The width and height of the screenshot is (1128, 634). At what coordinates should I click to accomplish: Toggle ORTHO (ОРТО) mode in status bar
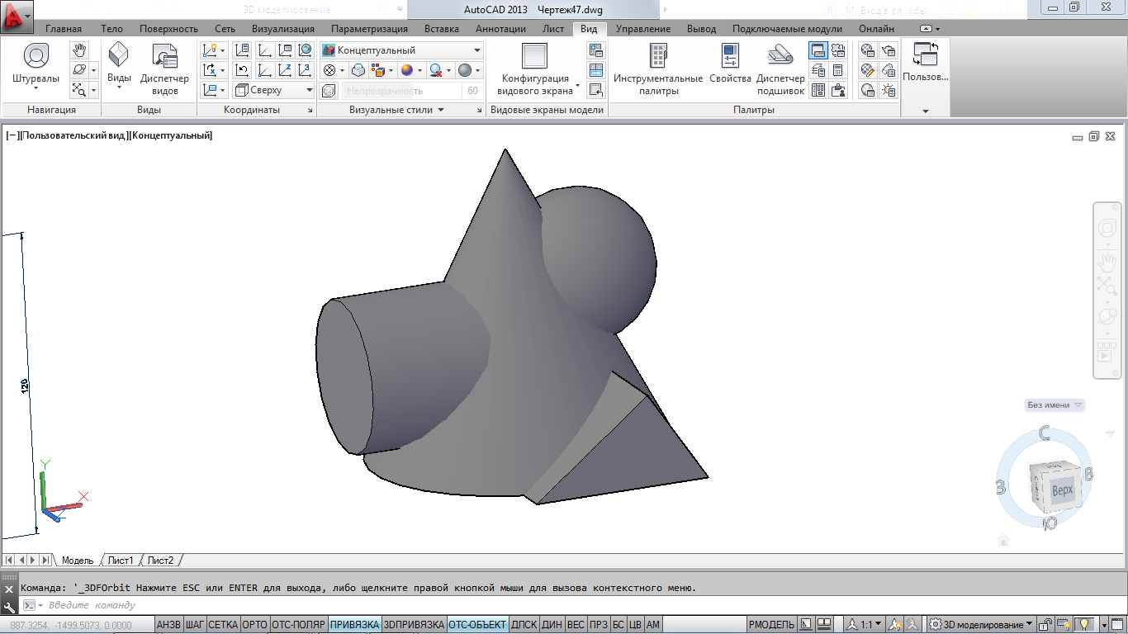coord(255,625)
